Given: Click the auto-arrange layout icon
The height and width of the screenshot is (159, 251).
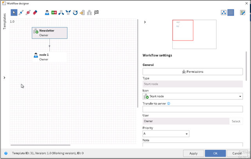Looking at the screenshot, I should click(224, 12).
